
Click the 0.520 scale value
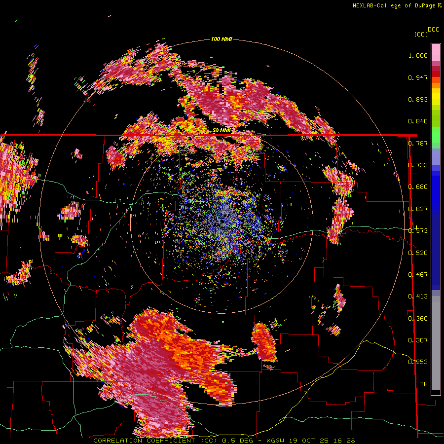pyautogui.click(x=418, y=253)
